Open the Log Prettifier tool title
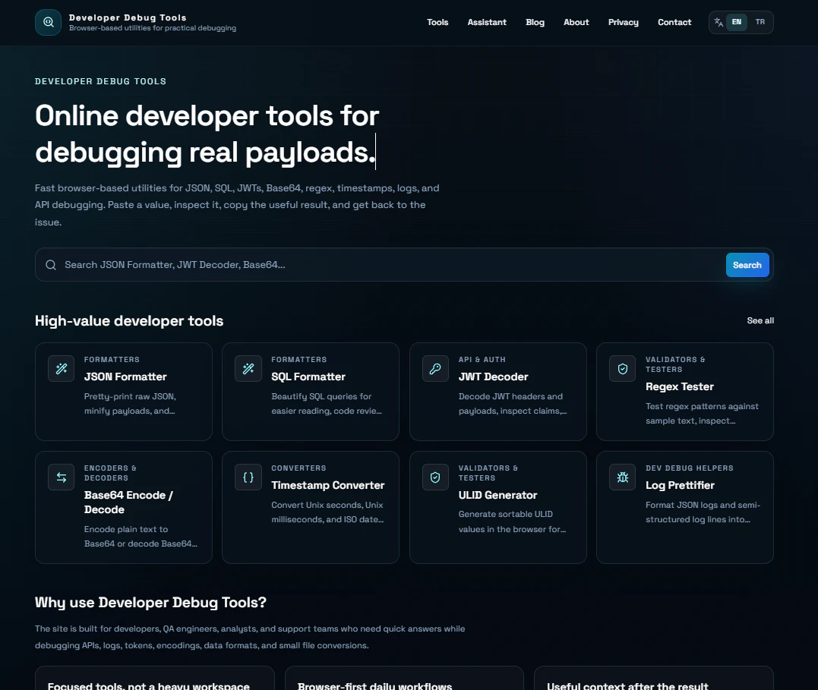Image resolution: width=818 pixels, height=690 pixels. point(680,485)
